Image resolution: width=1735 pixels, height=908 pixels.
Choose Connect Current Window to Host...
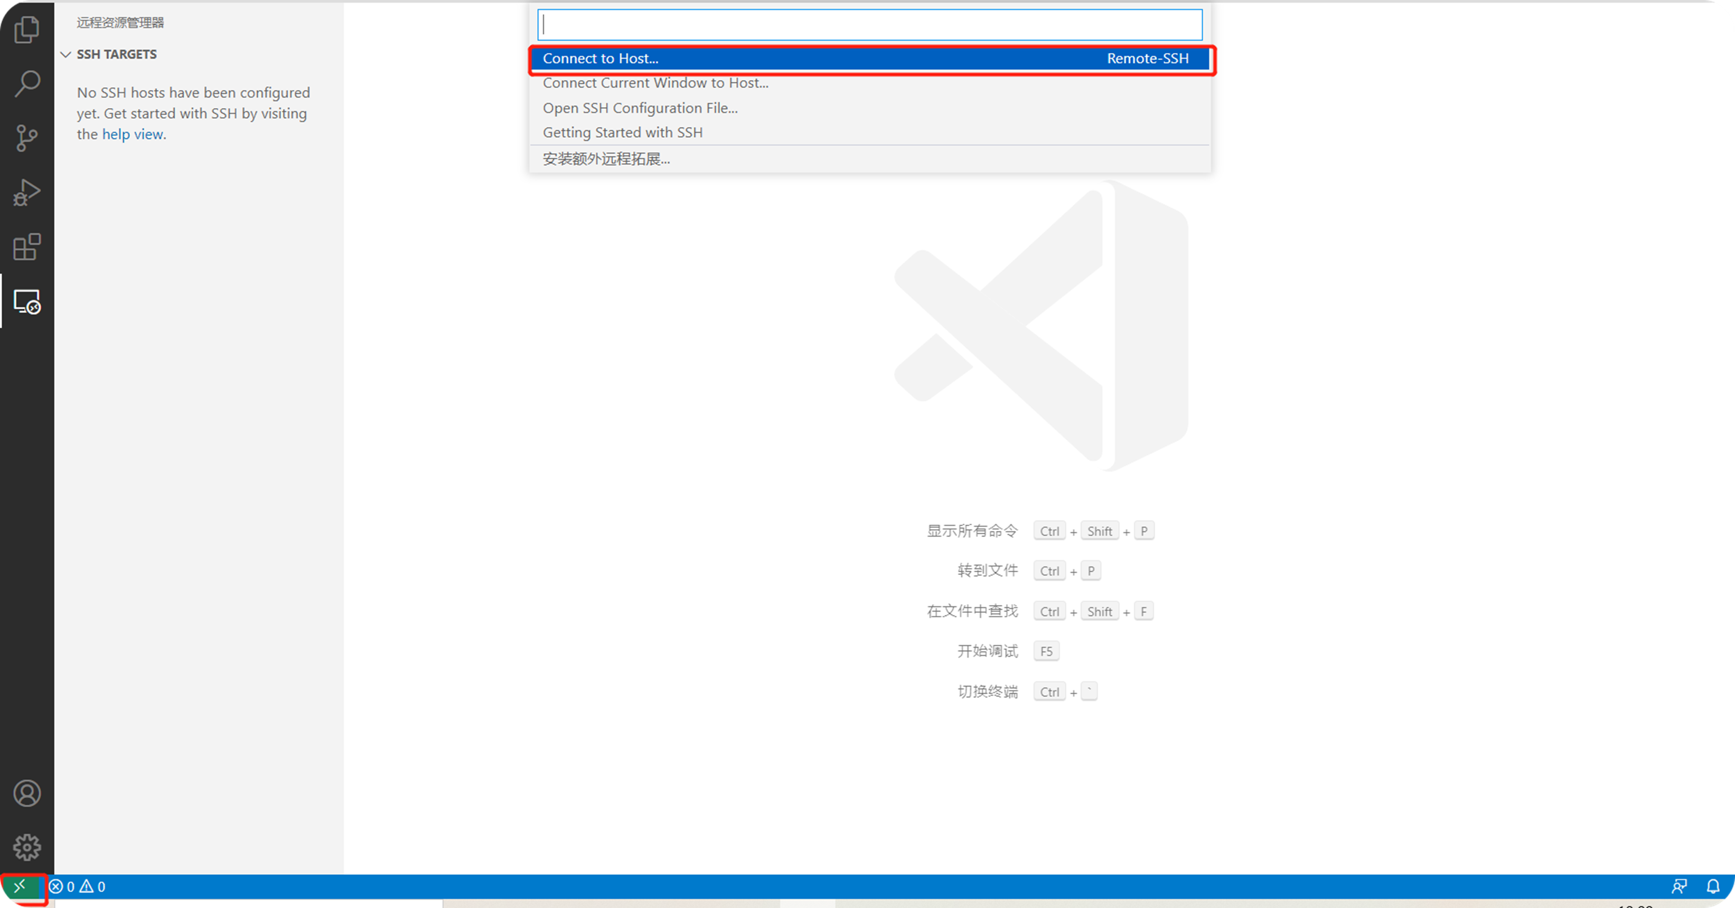[655, 83]
